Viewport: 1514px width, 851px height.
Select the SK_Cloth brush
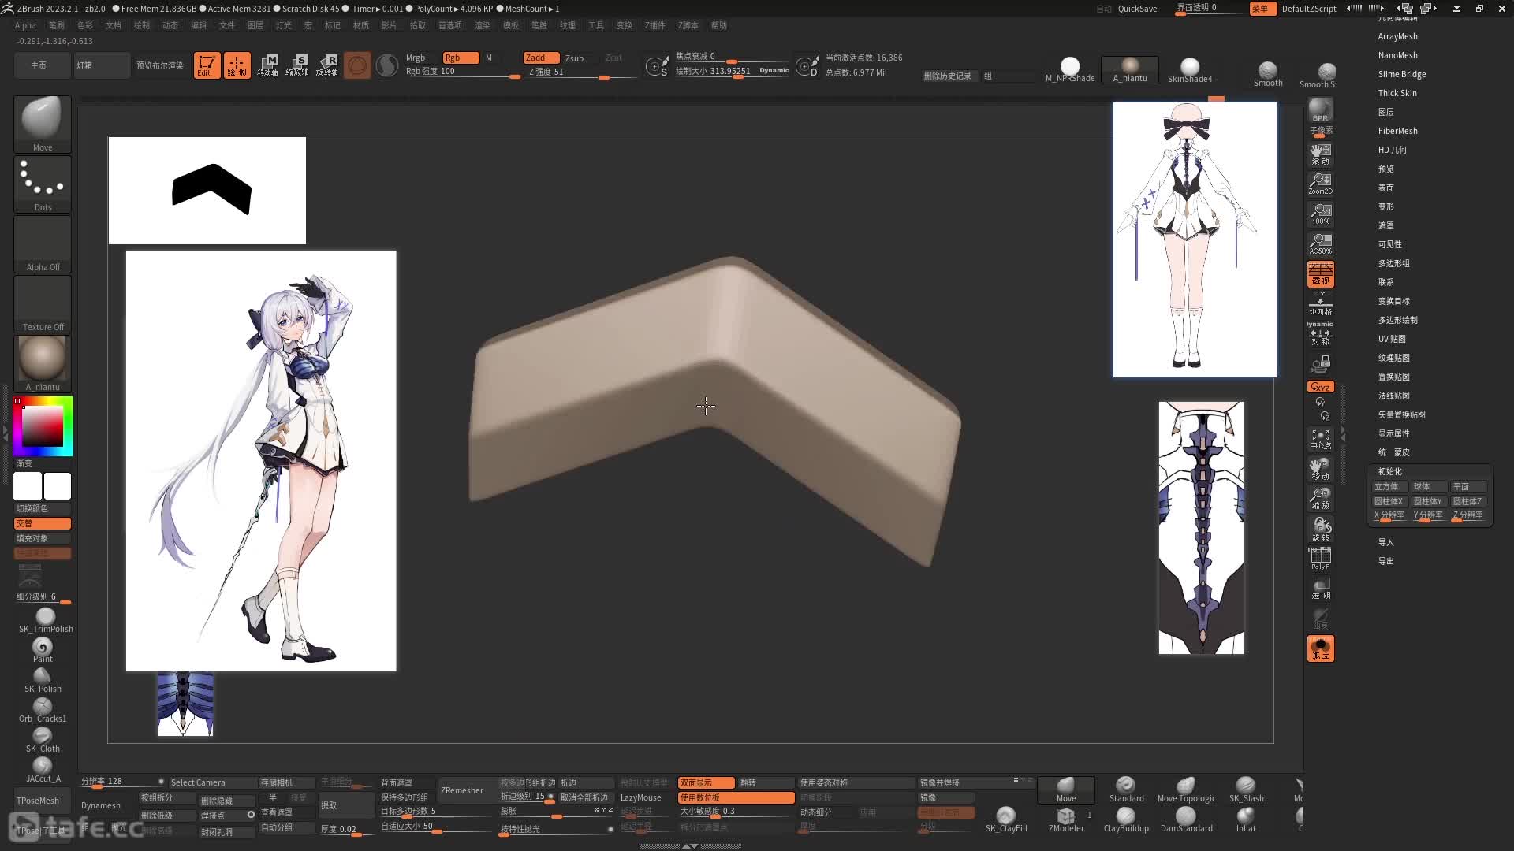[43, 740]
